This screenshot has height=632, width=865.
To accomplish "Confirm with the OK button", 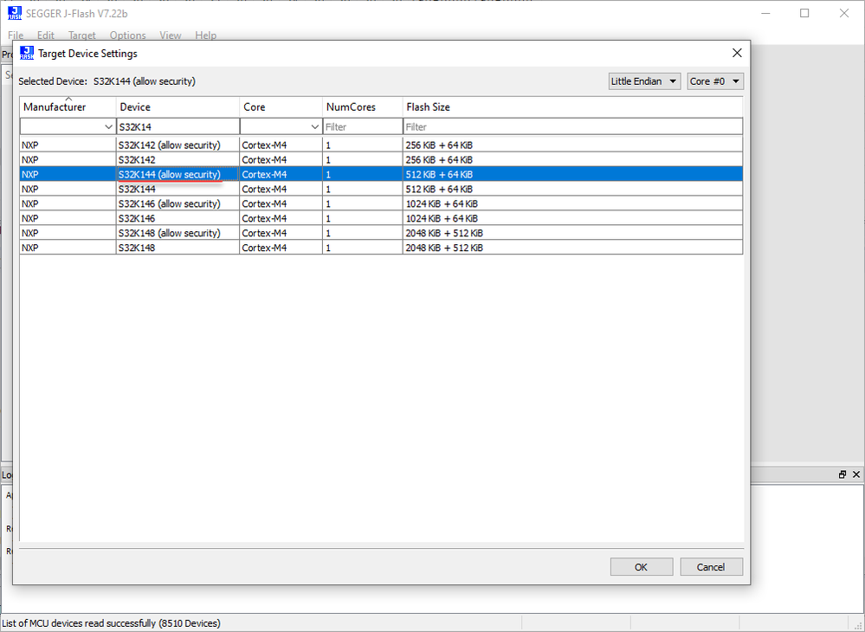I will 641,567.
